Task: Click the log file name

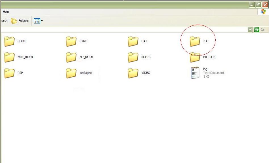Action: coord(205,69)
